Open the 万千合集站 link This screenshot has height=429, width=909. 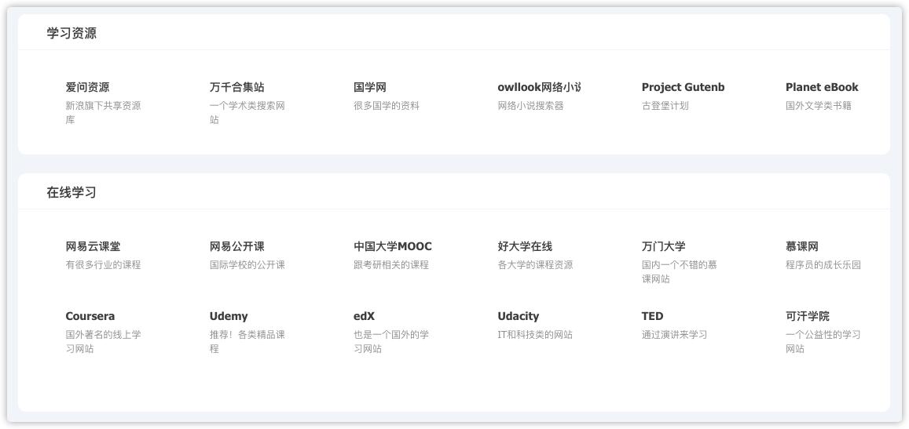(x=236, y=87)
